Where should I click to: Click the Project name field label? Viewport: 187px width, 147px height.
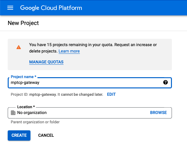click(23, 77)
